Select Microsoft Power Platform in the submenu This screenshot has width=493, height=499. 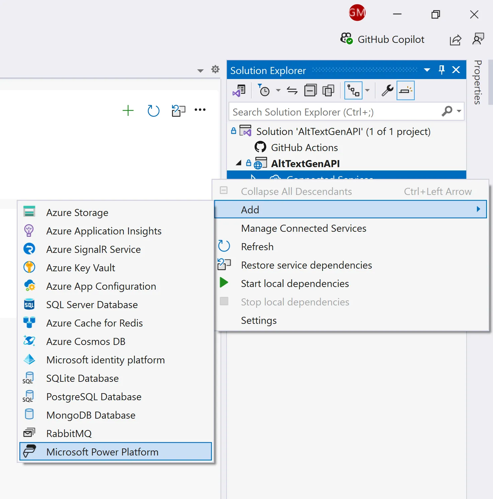115,452
